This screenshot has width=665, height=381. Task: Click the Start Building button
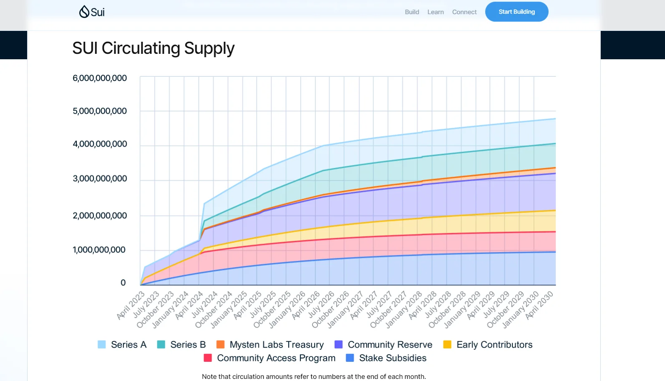516,12
